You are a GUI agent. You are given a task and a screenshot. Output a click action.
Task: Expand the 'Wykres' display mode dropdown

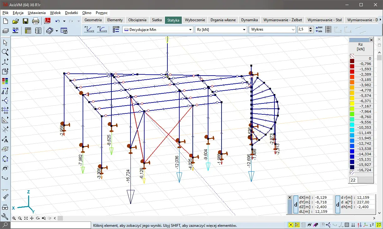tap(293, 29)
